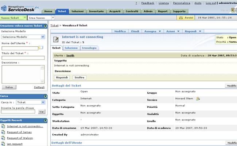
Task: Go to the Home tab
Action: [x=48, y=11]
